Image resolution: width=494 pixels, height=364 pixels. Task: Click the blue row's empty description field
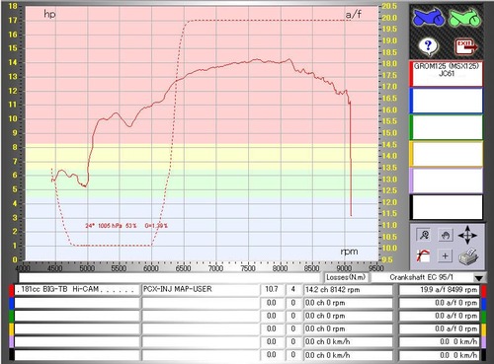(x=77, y=303)
